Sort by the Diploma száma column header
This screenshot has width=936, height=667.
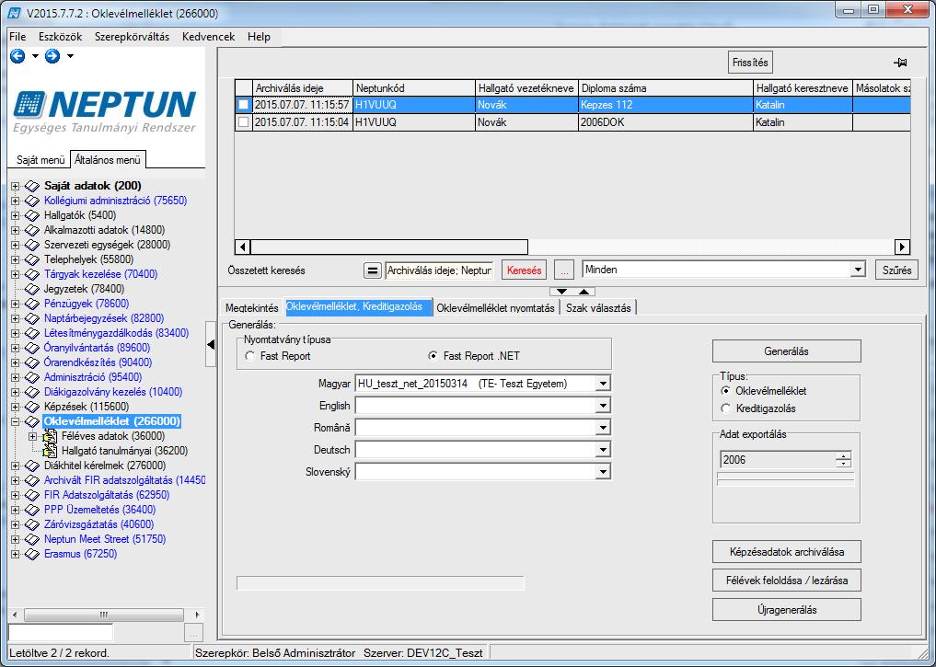(665, 88)
